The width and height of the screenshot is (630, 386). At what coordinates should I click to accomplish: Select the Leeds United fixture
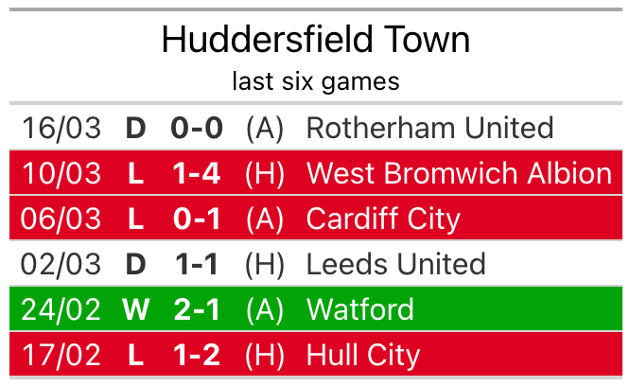coord(395,264)
